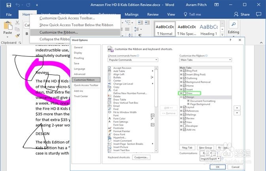The image size is (266, 171).
Task: Click keyboard shortcuts Customize button
Action: (x=141, y=157)
